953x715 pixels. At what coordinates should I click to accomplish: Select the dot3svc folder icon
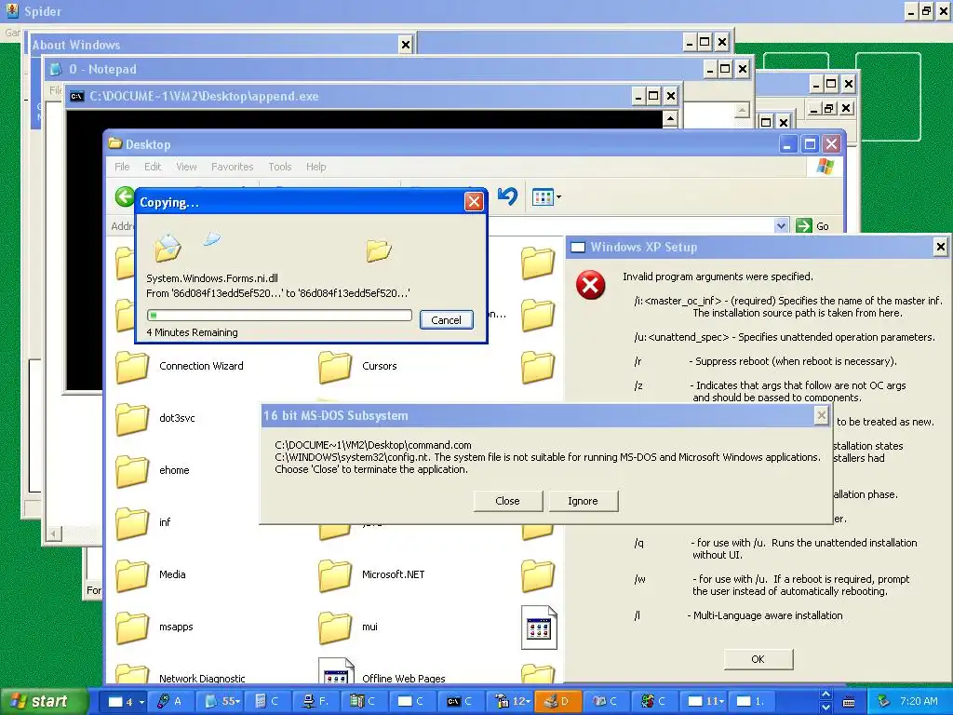132,419
